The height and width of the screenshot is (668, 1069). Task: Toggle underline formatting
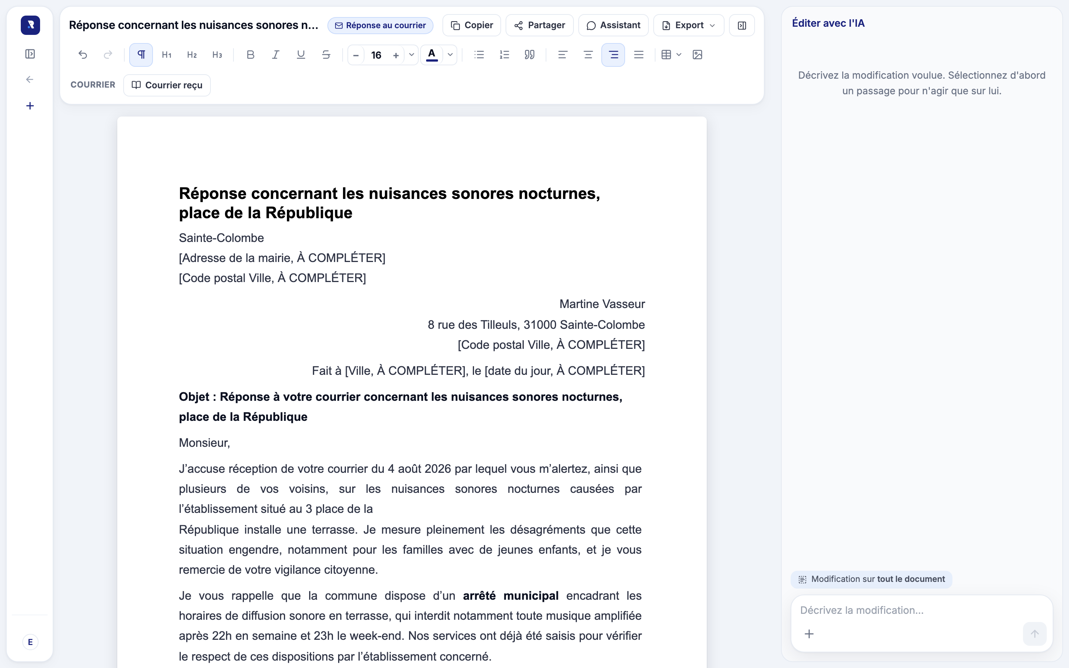tap(301, 55)
